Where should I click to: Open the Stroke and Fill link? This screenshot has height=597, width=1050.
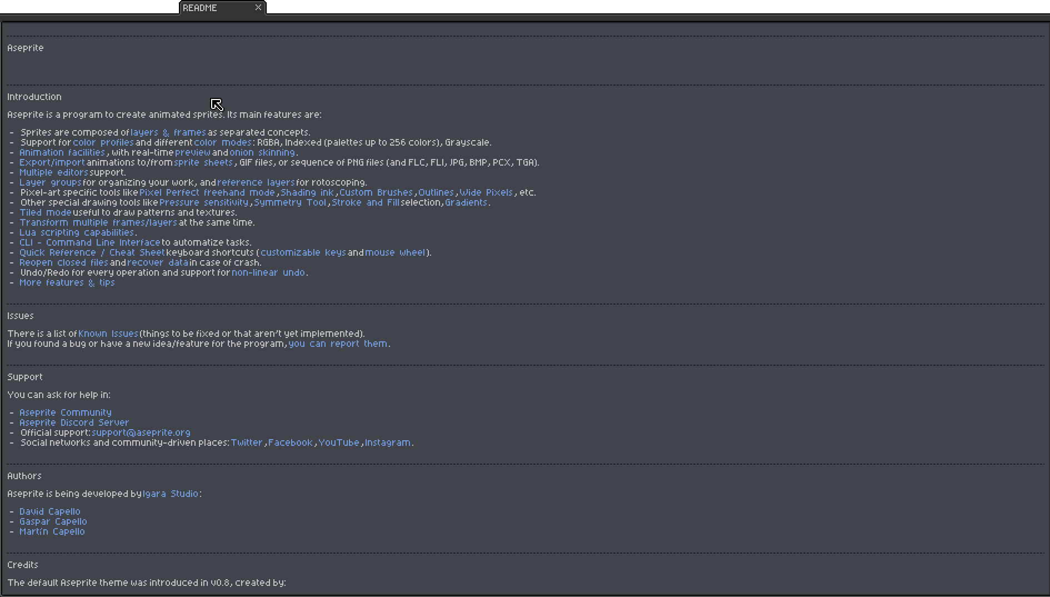[366, 202]
